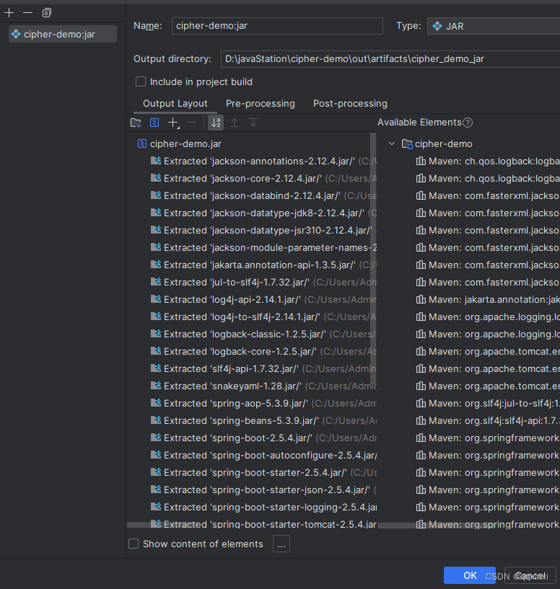Click icon of logback-classic-1.2.5 extracted entry
The width and height of the screenshot is (560, 589).
click(x=156, y=334)
